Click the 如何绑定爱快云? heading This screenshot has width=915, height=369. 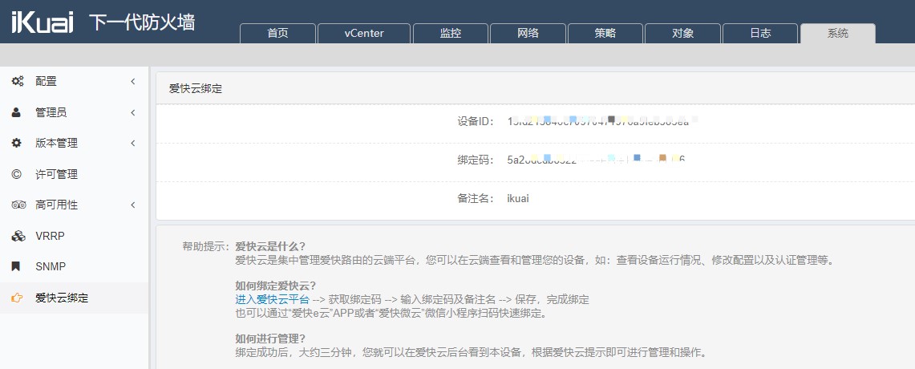[275, 286]
